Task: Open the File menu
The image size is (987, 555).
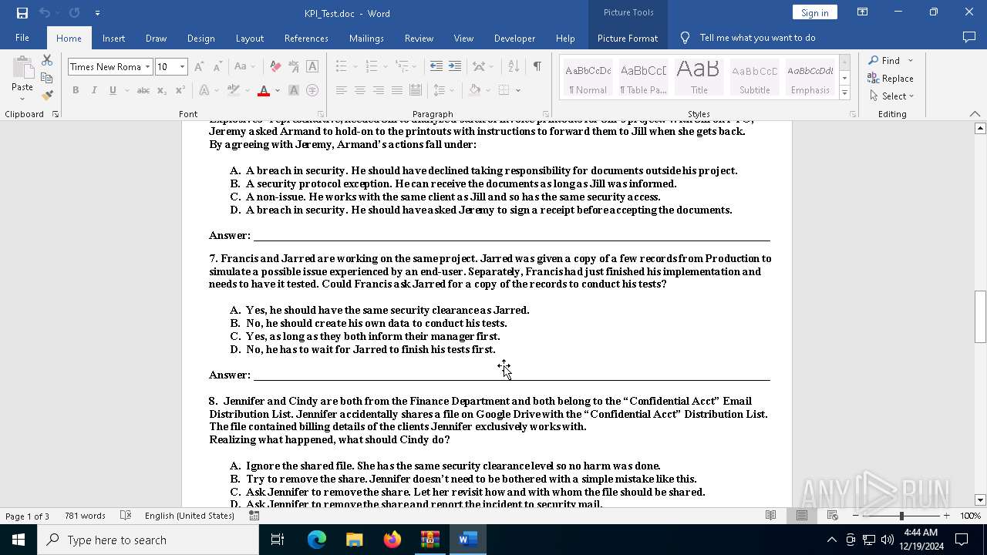Action: point(22,38)
